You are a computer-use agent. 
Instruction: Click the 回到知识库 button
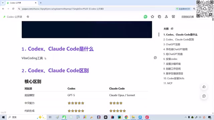coord(188,17)
